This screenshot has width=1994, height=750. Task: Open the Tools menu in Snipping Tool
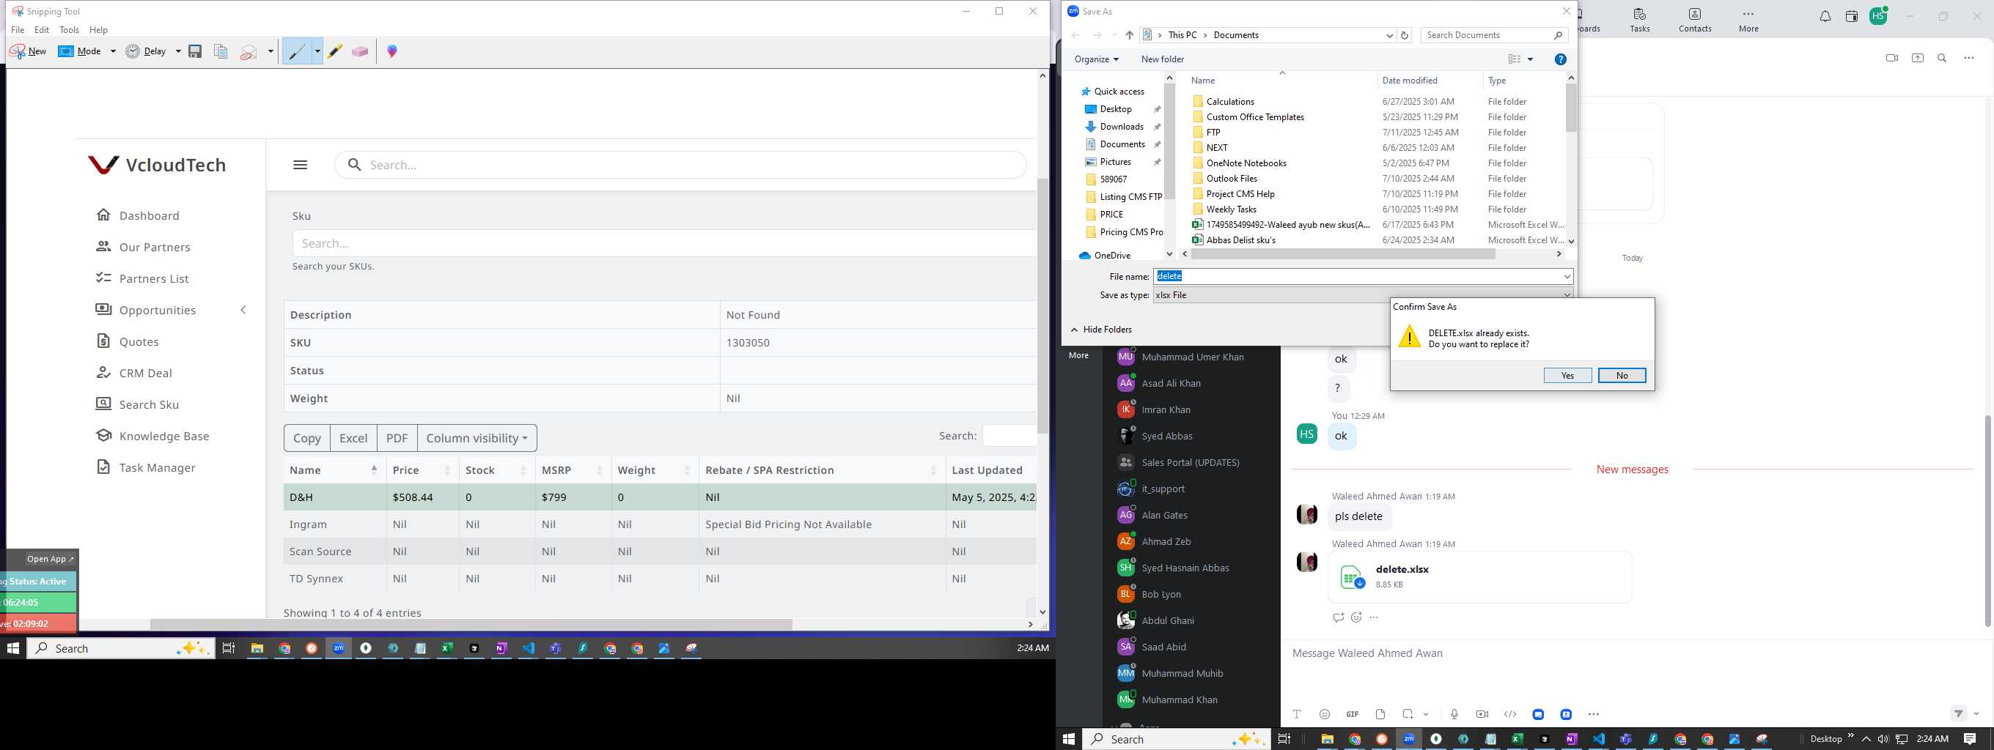[x=69, y=29]
